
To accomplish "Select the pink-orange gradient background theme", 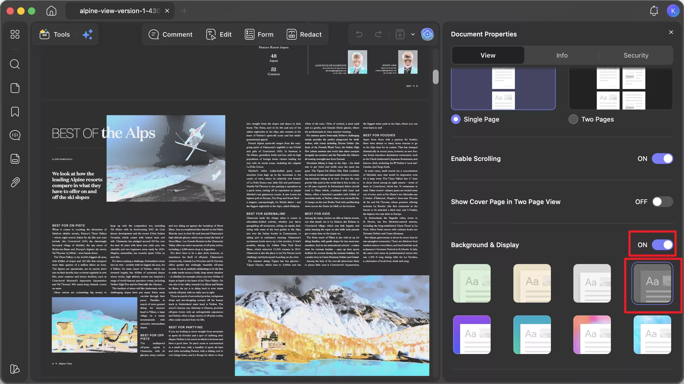I will 592,335.
